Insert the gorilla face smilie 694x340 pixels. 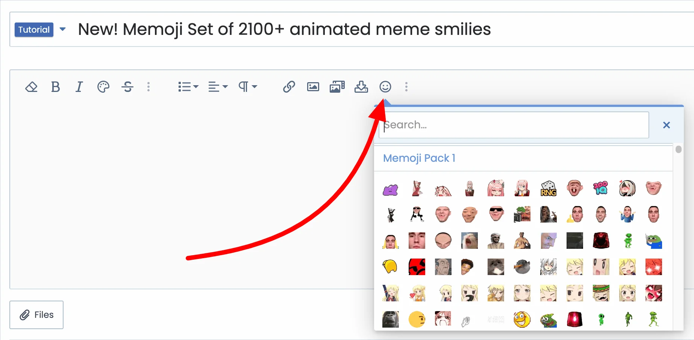[x=391, y=319]
